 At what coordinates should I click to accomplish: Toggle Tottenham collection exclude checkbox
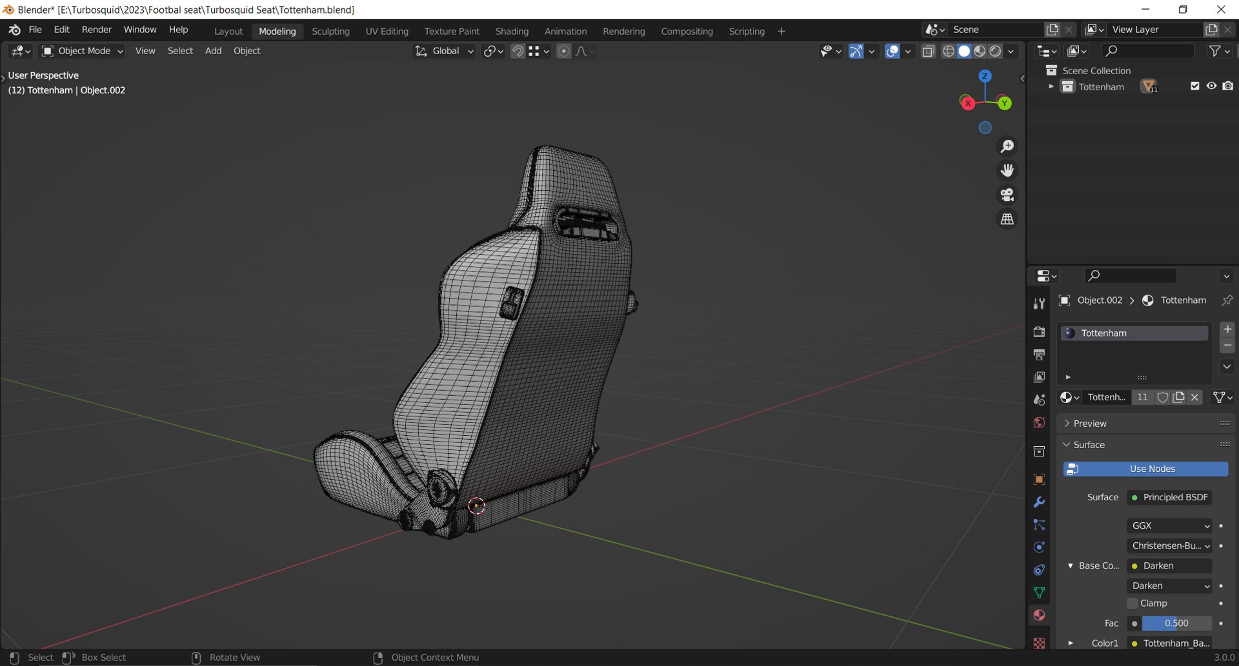point(1194,86)
